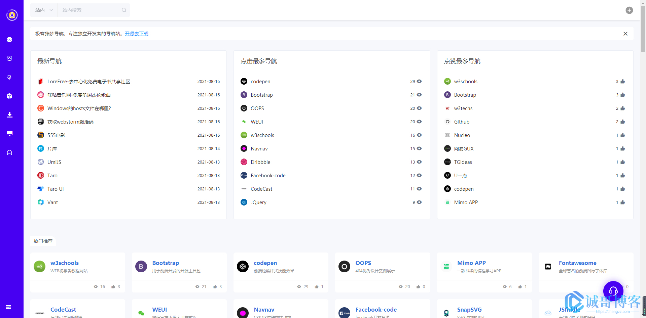Screen dimensions: 646x318
Task: Click the eye count on Bootstrap card
Action: [201, 287]
